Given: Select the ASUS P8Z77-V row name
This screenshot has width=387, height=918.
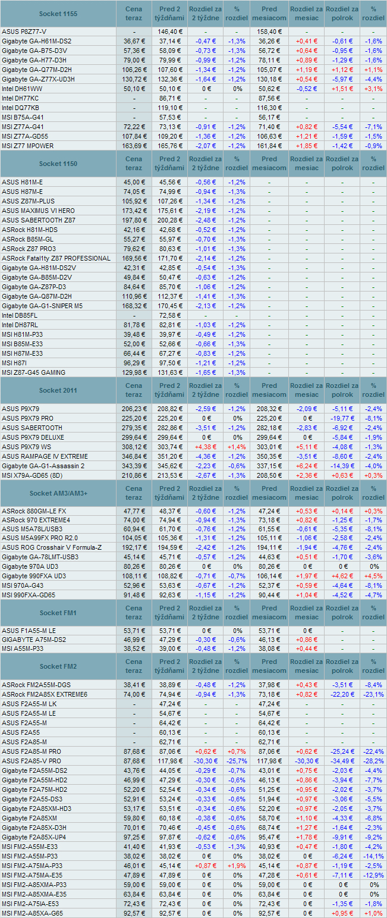Looking at the screenshot, I should pyautogui.click(x=24, y=32).
